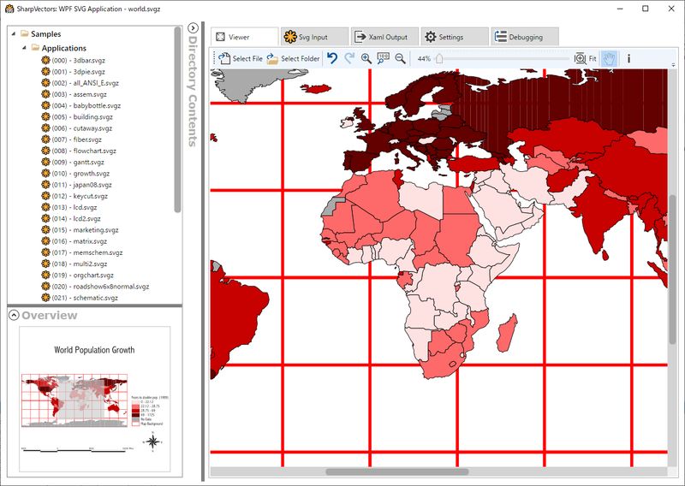Click the Select Folder toolbar button
The height and width of the screenshot is (486, 685).
tap(293, 59)
